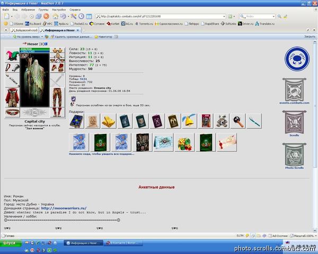Expand the new page button arrow

coord(12,16)
